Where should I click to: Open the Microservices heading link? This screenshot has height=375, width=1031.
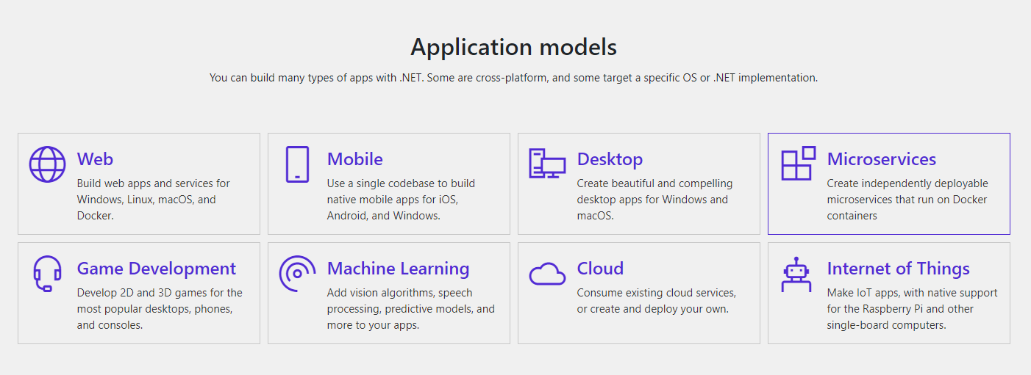[882, 159]
